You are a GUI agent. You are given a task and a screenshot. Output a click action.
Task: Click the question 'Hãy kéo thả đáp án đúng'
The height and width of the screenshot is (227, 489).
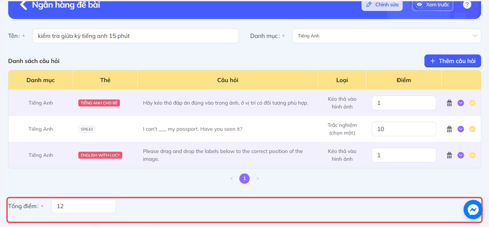(225, 103)
